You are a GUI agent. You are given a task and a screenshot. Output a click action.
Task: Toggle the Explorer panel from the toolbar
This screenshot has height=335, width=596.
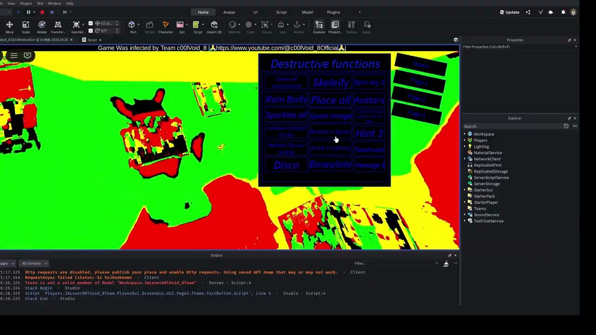point(319,27)
